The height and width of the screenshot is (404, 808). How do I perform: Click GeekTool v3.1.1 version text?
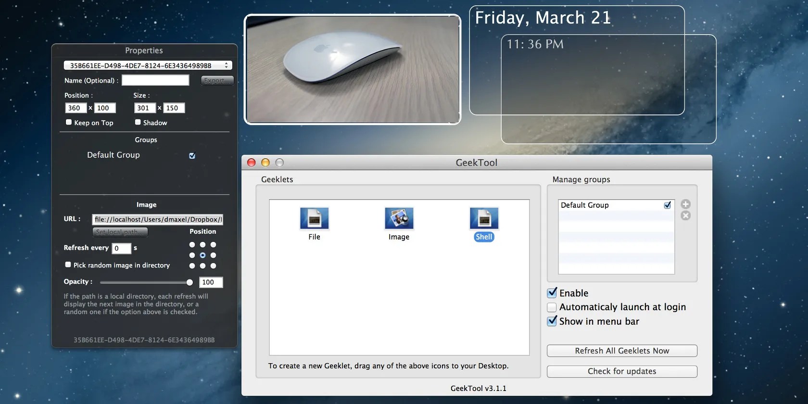click(478, 388)
